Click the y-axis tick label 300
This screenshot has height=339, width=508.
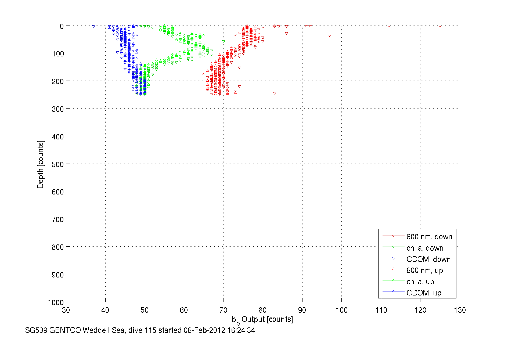(58, 109)
